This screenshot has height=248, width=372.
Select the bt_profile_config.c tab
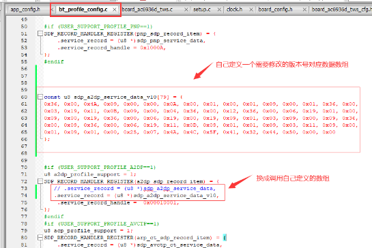click(83, 10)
